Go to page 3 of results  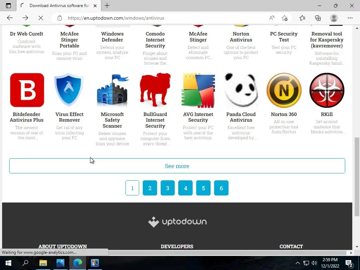pos(168,188)
